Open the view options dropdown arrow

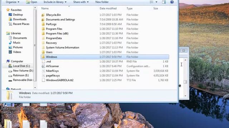(156, 2)
